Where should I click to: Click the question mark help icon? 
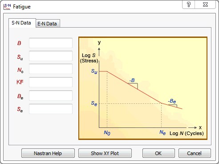click(x=189, y=4)
